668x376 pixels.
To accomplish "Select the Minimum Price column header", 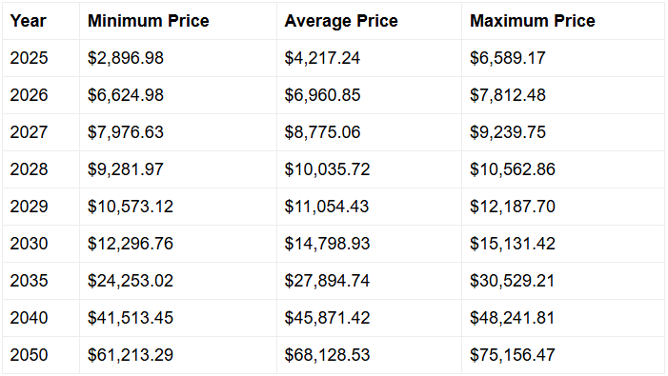I will 178,21.
